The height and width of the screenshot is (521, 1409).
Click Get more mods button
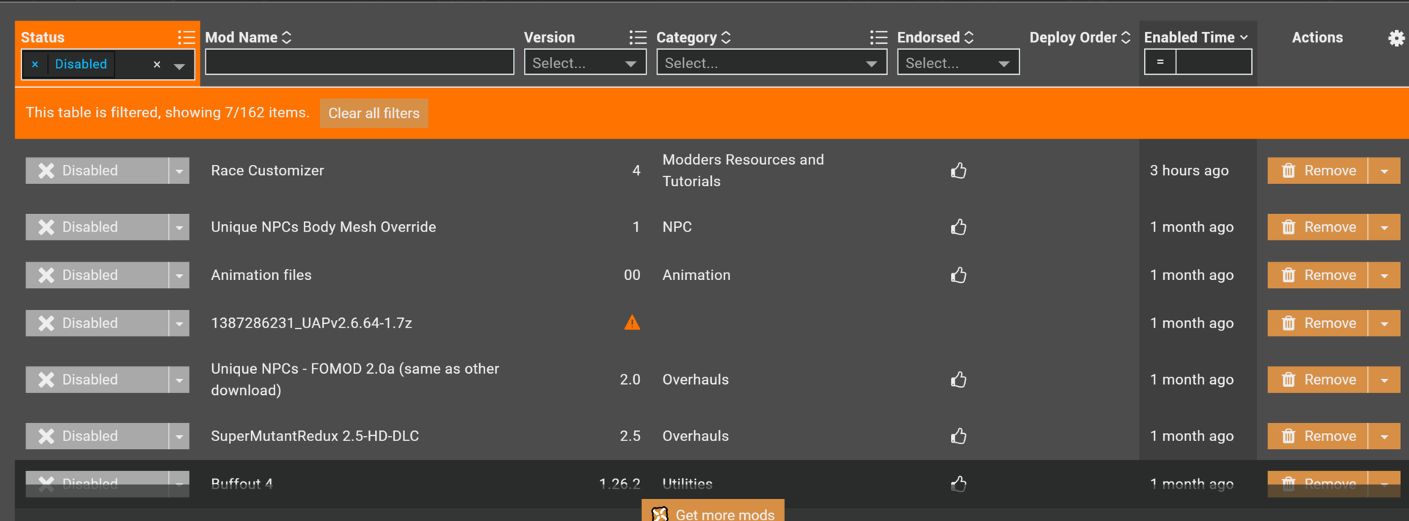point(713,511)
